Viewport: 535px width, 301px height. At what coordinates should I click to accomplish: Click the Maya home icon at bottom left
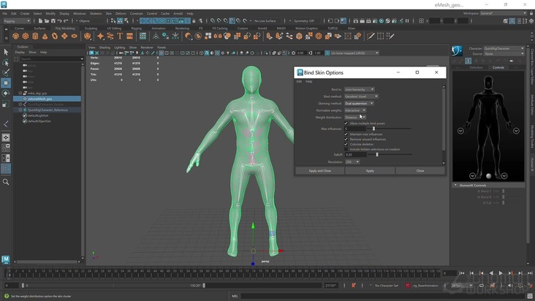6,260
